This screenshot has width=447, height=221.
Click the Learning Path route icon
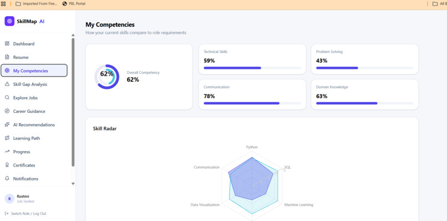click(x=7, y=138)
